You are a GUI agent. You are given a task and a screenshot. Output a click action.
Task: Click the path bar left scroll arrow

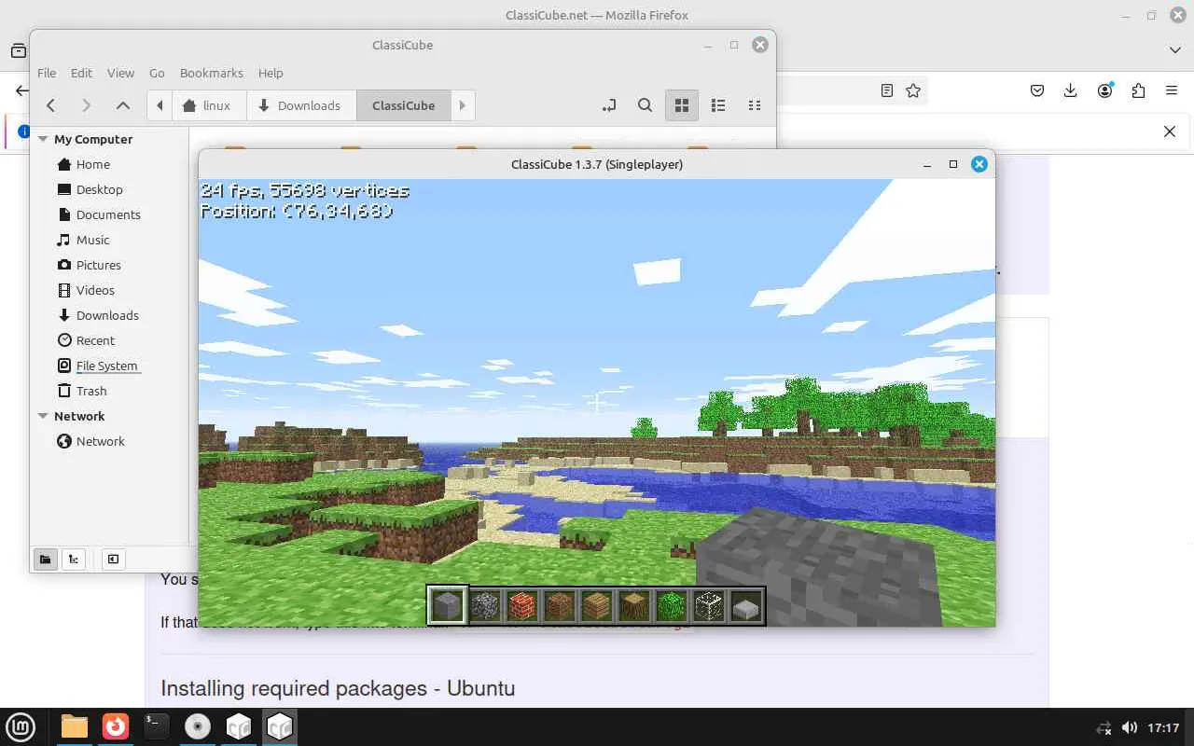click(160, 105)
